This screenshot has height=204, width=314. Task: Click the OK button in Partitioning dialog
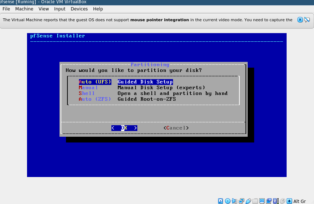[124, 128]
